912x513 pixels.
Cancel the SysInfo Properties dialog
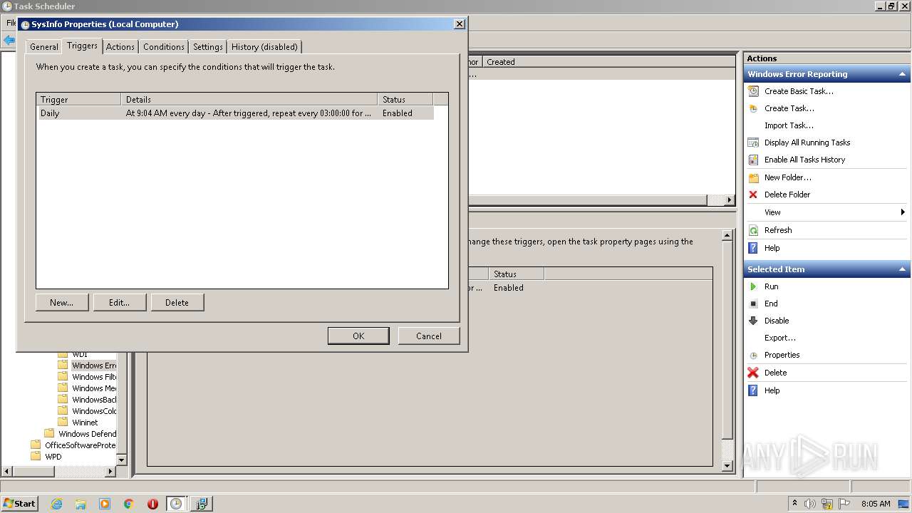pos(429,336)
